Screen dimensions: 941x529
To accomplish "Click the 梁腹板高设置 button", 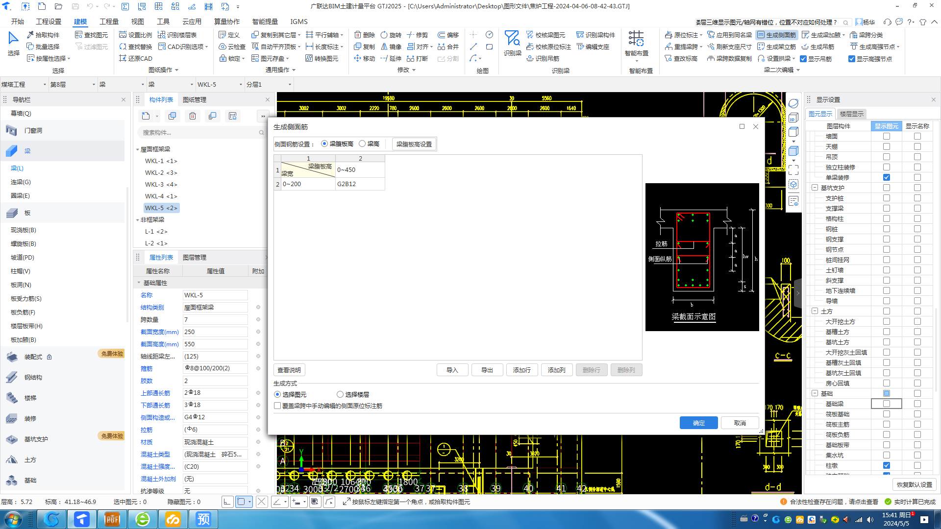I will pos(414,144).
